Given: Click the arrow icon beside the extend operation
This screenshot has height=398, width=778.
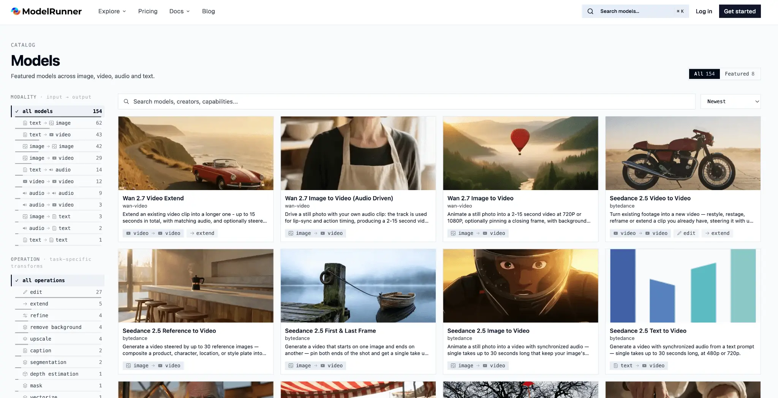Looking at the screenshot, I should click(x=25, y=304).
